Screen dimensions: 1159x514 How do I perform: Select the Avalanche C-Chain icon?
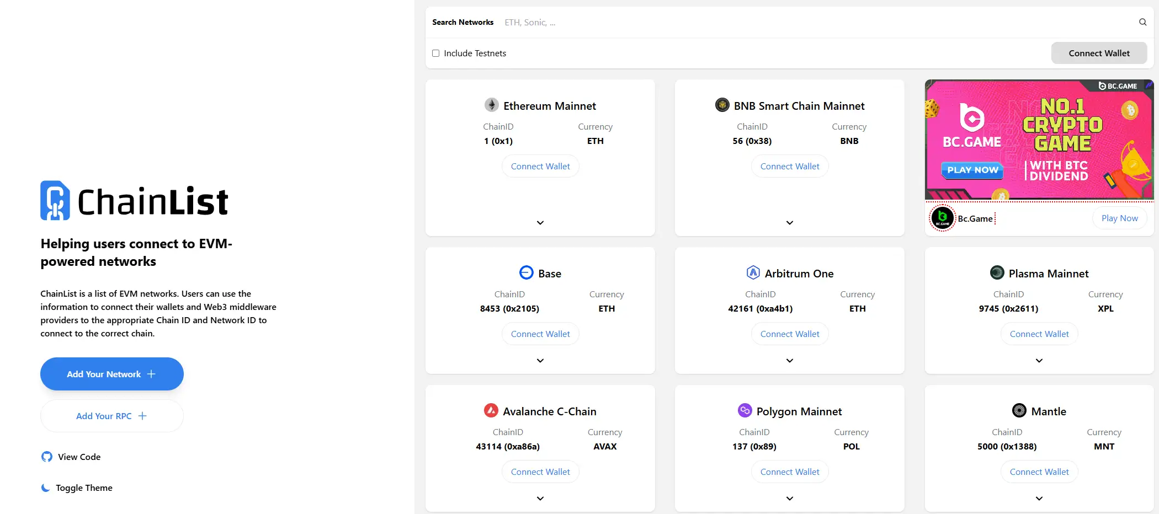tap(491, 410)
